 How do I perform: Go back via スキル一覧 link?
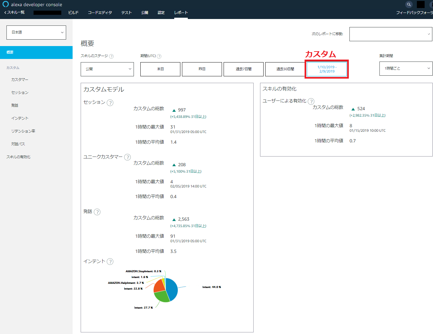[15, 13]
